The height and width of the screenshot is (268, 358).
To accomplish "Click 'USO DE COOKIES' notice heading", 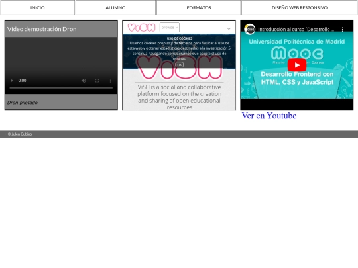I will [180, 38].
